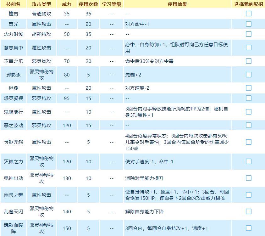Select the 鬼魅随行 checkbox

click(x=248, y=112)
